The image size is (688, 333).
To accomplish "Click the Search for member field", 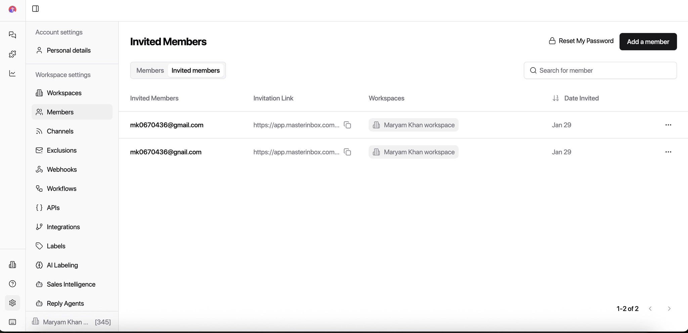I will click(x=600, y=70).
